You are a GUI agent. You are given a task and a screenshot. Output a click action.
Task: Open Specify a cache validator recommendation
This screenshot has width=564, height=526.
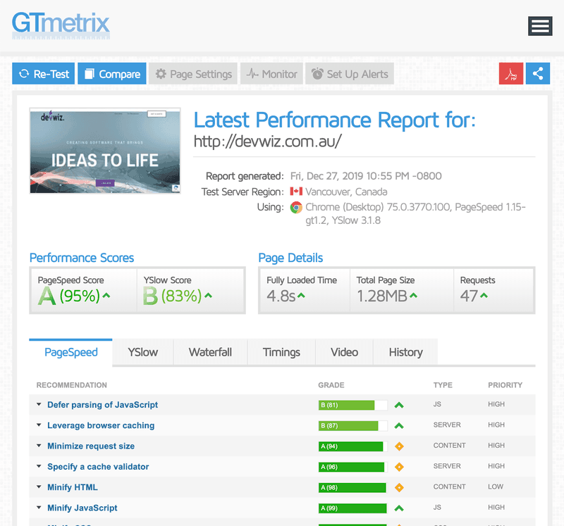(x=98, y=467)
